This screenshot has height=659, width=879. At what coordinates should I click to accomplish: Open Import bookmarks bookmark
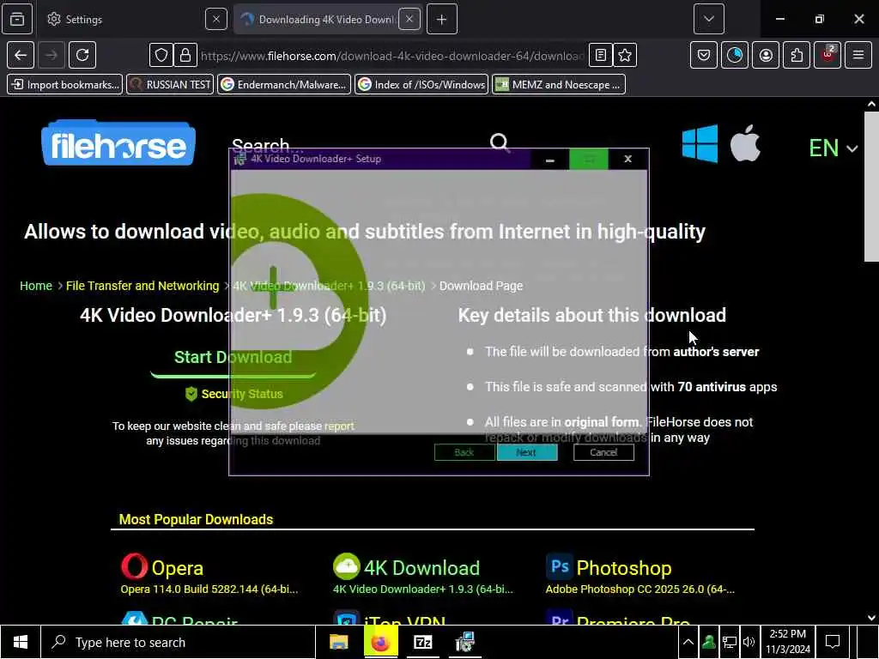click(x=65, y=85)
